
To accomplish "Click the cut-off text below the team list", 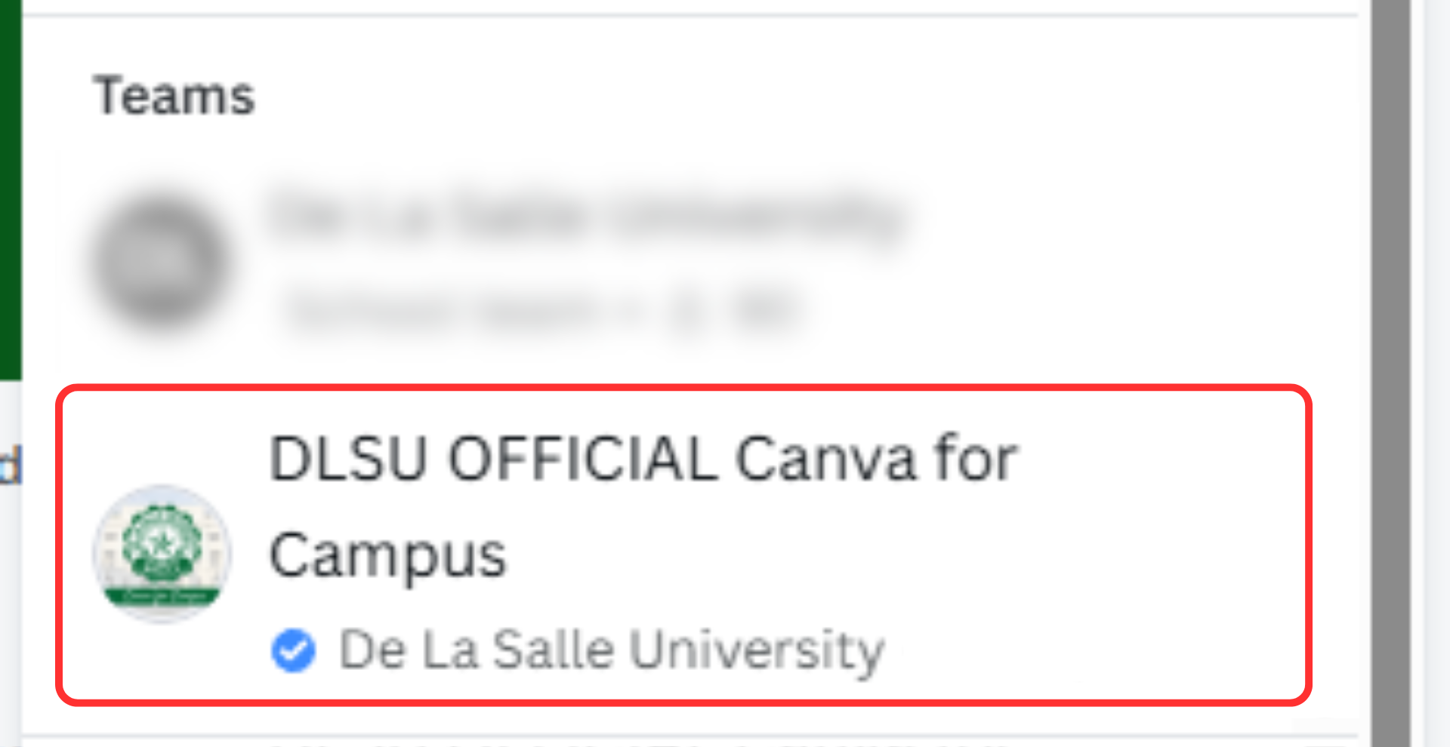I will (642, 742).
